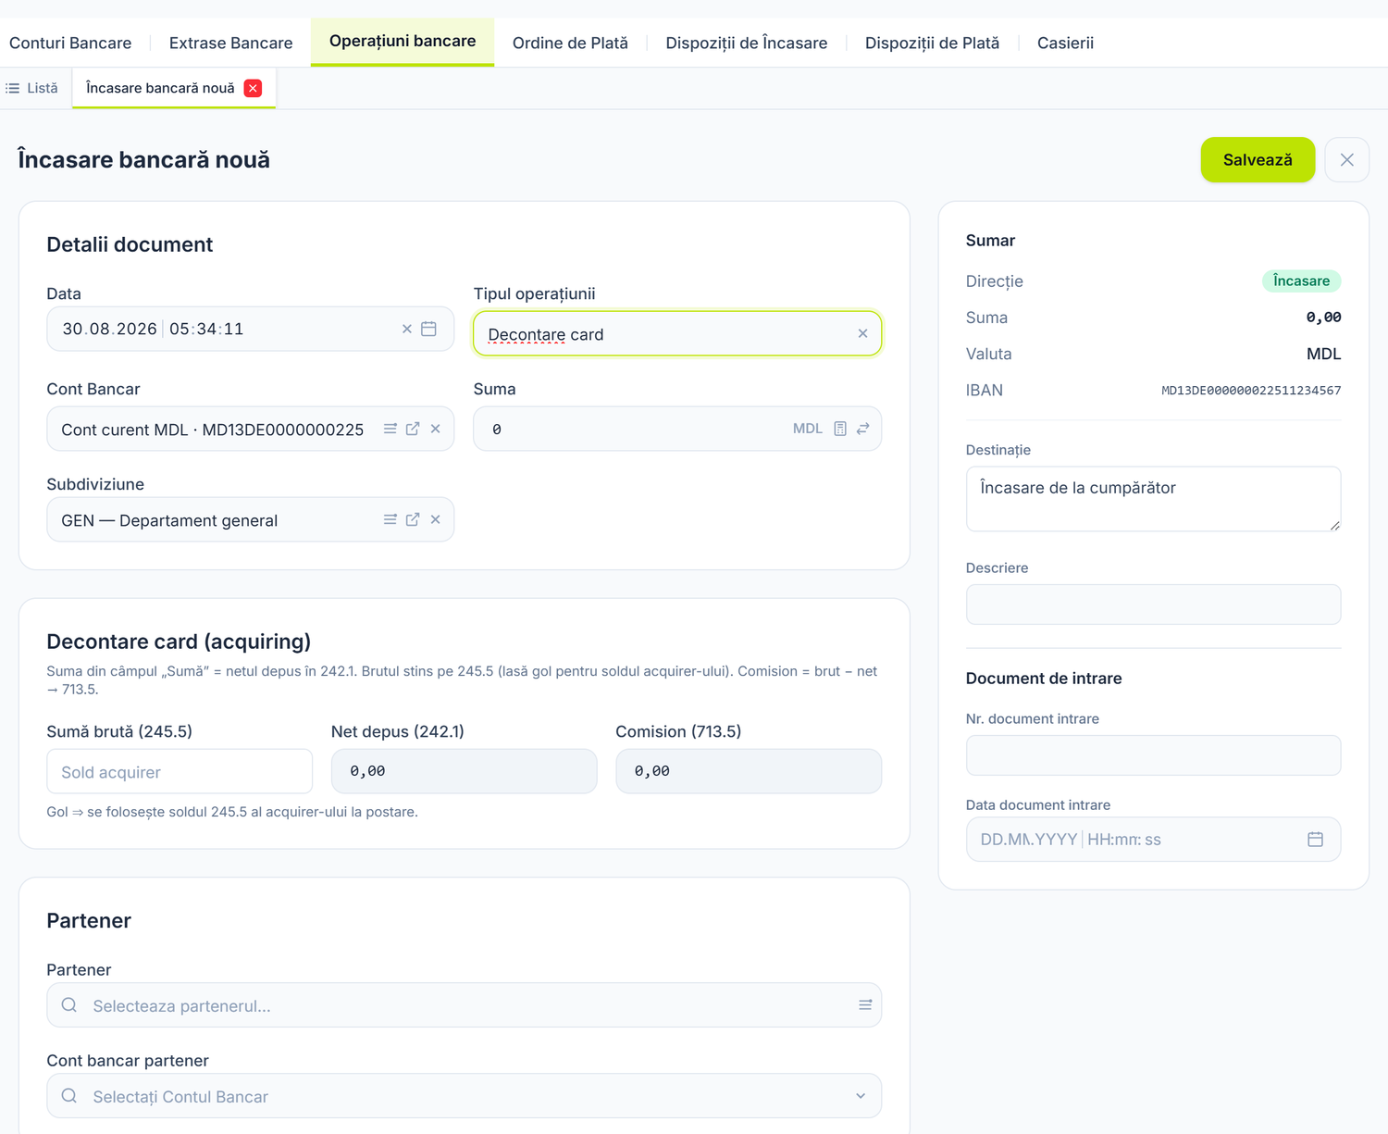The height and width of the screenshot is (1134, 1388).
Task: Clear the Subdiviziune selection
Action: [x=436, y=519]
